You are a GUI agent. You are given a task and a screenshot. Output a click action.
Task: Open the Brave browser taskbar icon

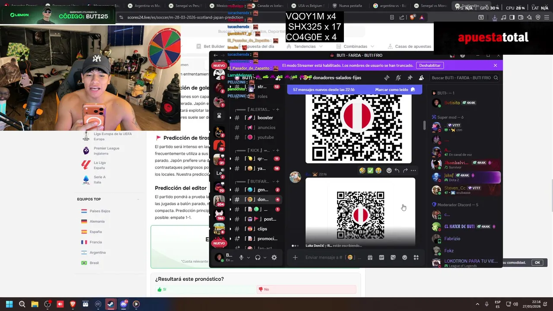tap(73, 304)
